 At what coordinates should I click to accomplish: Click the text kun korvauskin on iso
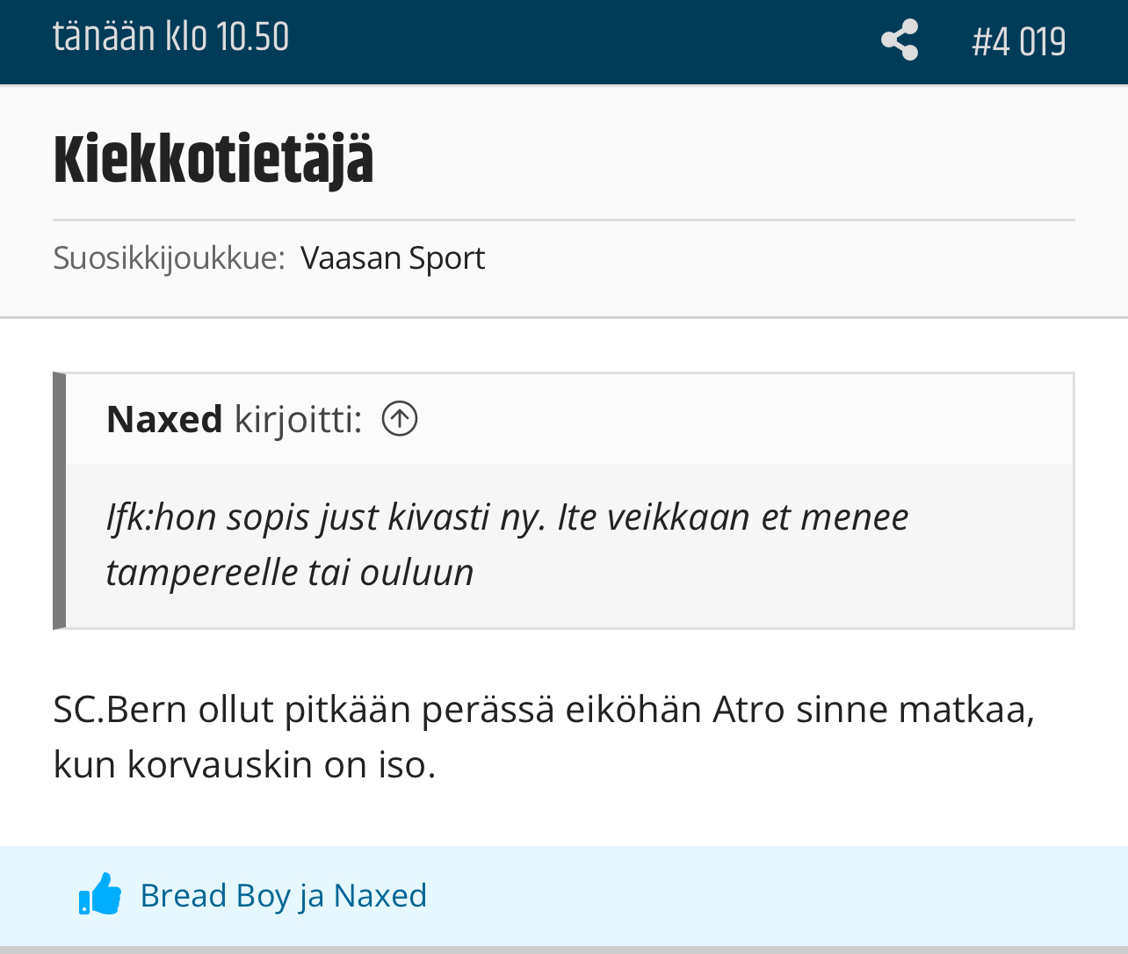pyautogui.click(x=244, y=764)
